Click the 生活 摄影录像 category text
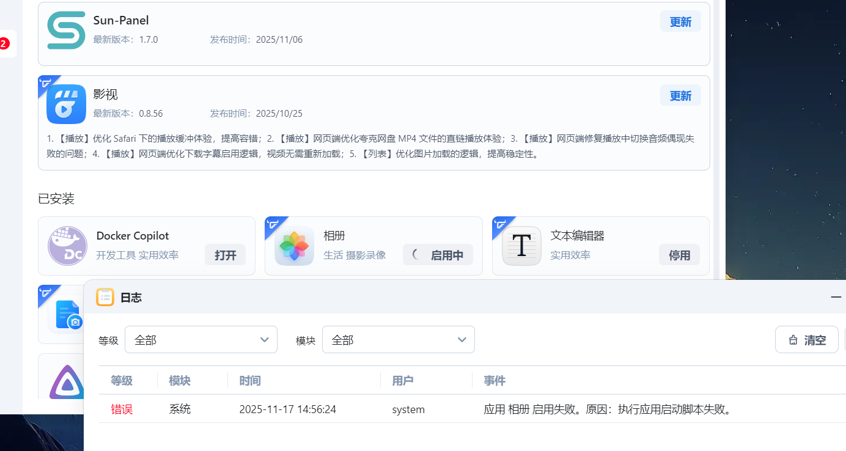This screenshot has height=451, width=846. click(355, 255)
